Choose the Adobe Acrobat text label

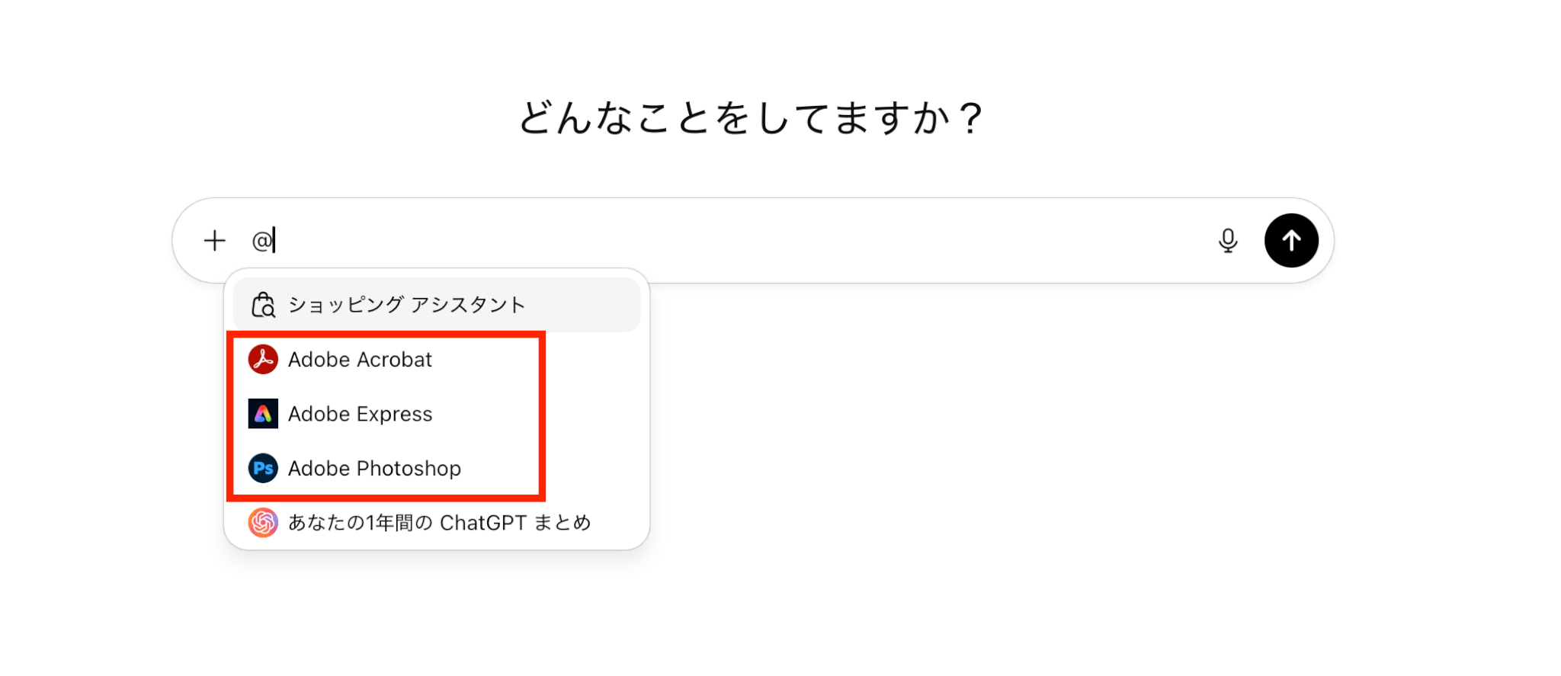click(360, 360)
